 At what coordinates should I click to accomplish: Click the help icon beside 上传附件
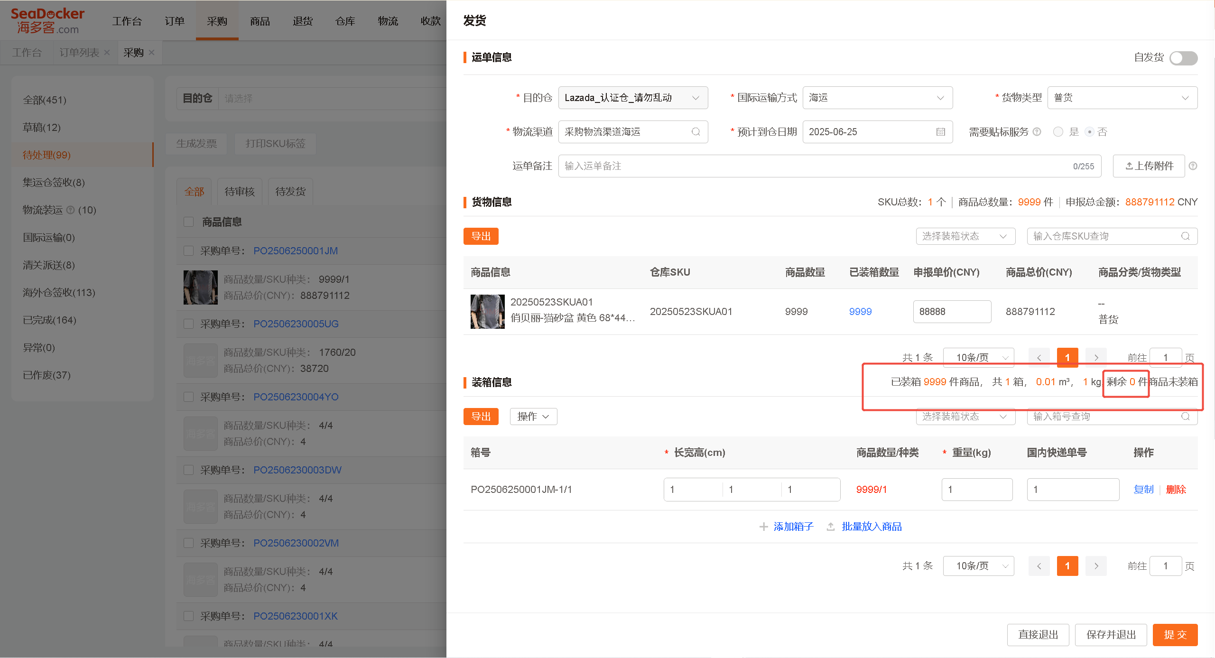click(x=1193, y=166)
